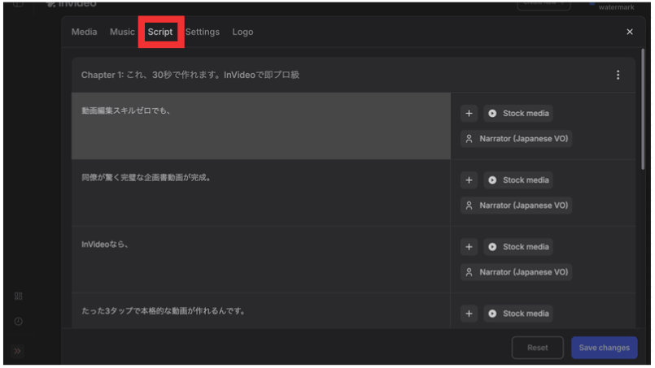Click the plus icon in the first script row
This screenshot has height=368, width=655.
469,114
